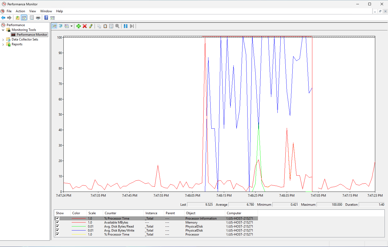
Task: Click the Update Data step-forward button
Action: (132, 26)
